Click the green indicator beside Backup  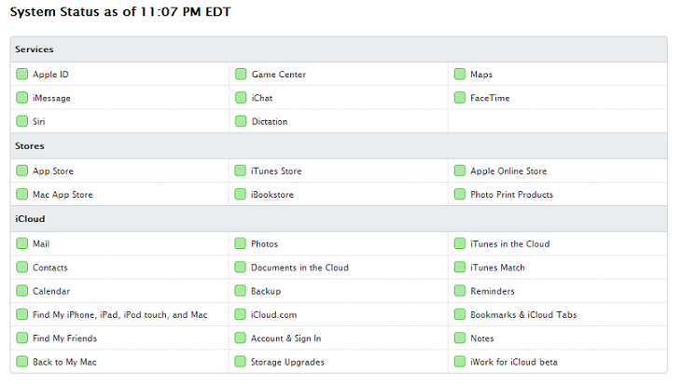pos(240,291)
